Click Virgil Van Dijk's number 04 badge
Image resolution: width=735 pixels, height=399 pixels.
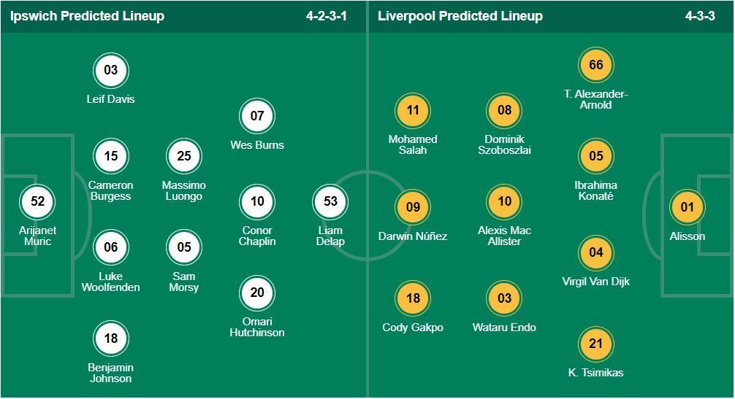595,252
